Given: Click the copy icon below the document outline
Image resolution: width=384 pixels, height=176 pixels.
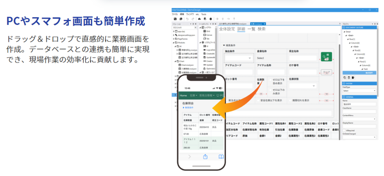Looking at the screenshot, I should click(345, 78).
